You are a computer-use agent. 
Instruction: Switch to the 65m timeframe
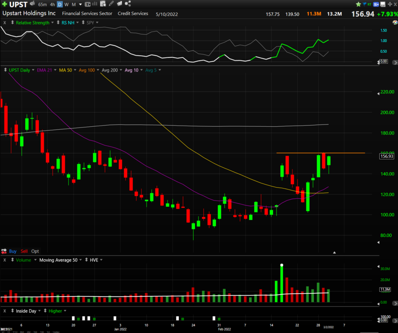[42, 4]
